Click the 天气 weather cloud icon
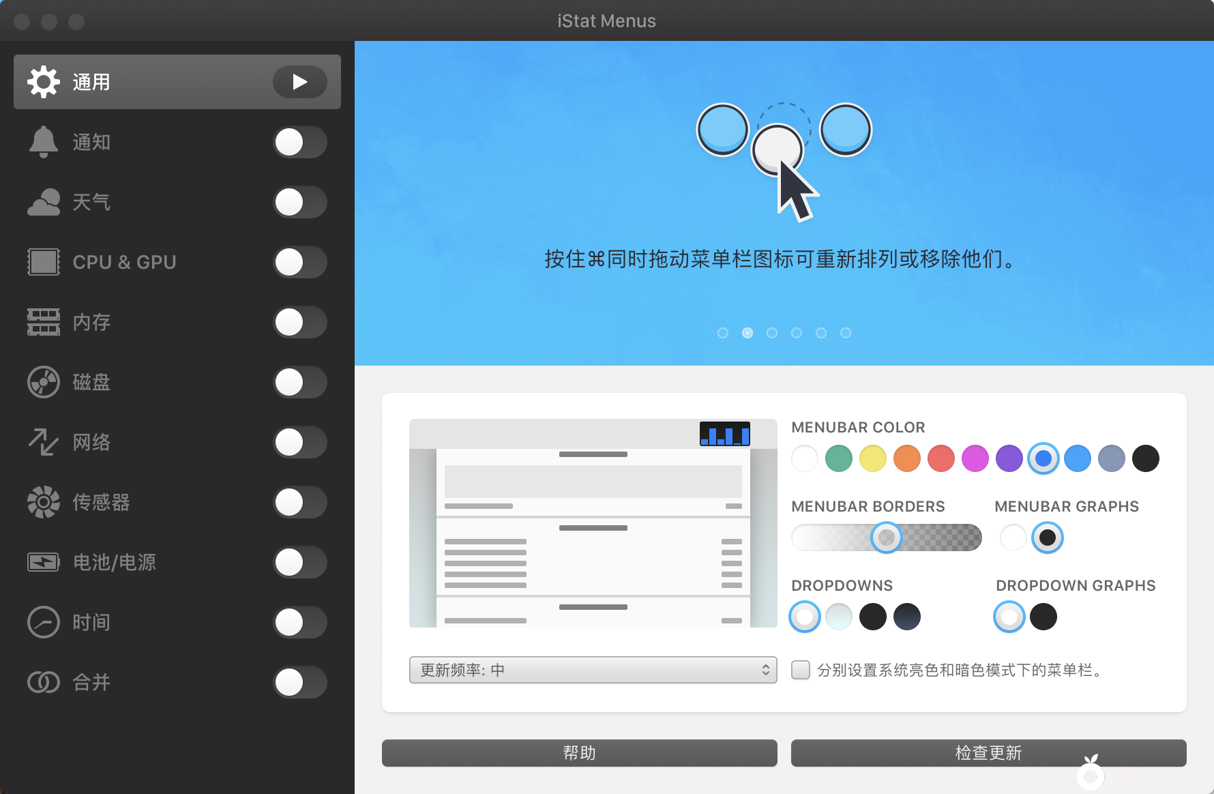This screenshot has width=1214, height=794. click(x=43, y=202)
